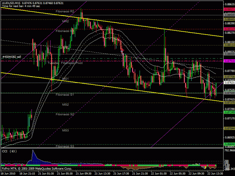Screen dimensions: 235x176
Task: Click the current price tag 0.87631
Action: point(230,83)
